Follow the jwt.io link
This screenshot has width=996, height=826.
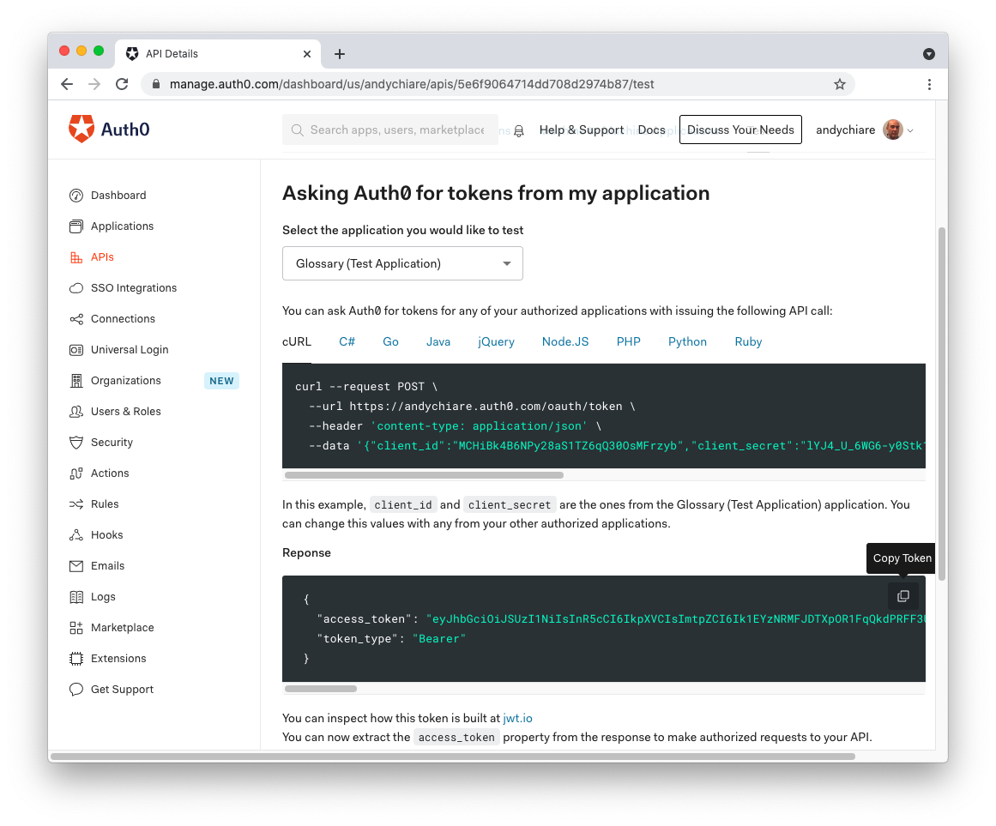517,718
